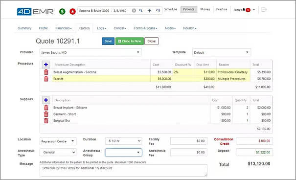
Task: Expand the James user menu arrow
Action: tap(254, 10)
